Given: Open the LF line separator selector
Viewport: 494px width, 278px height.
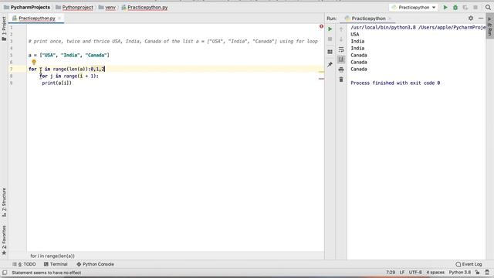Looking at the screenshot, I should pyautogui.click(x=402, y=273).
